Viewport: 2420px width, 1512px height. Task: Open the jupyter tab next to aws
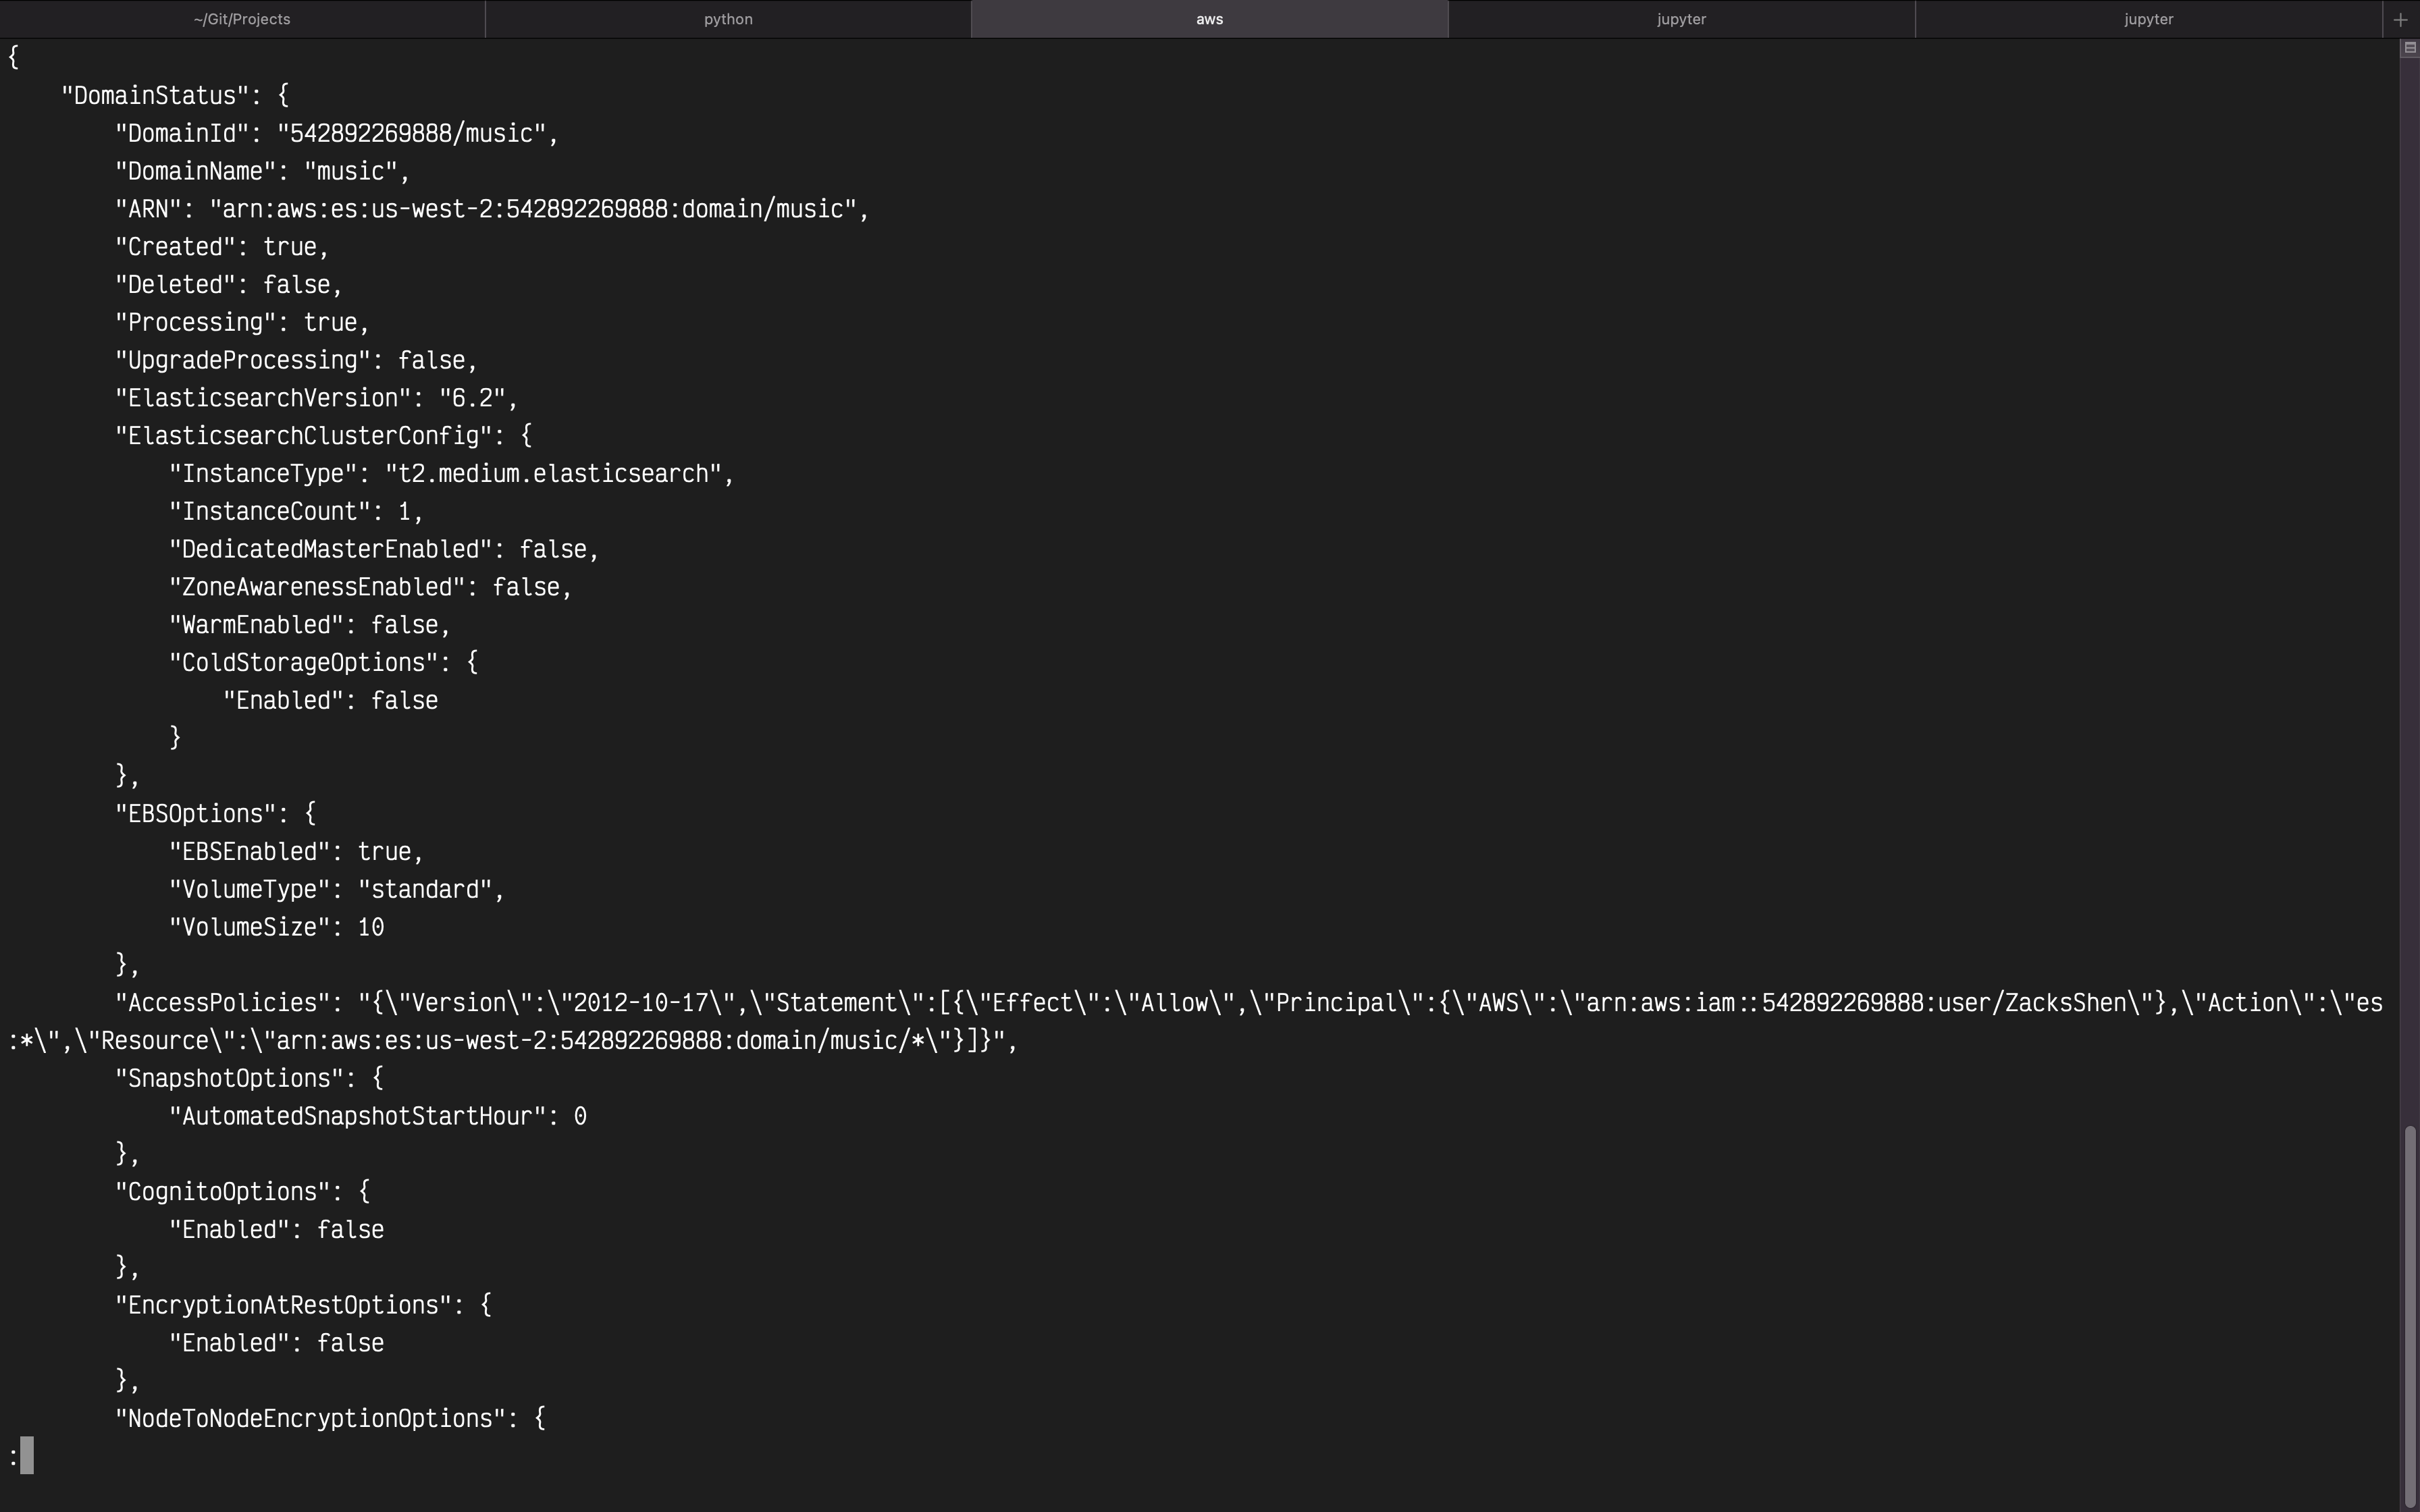tap(1681, 19)
